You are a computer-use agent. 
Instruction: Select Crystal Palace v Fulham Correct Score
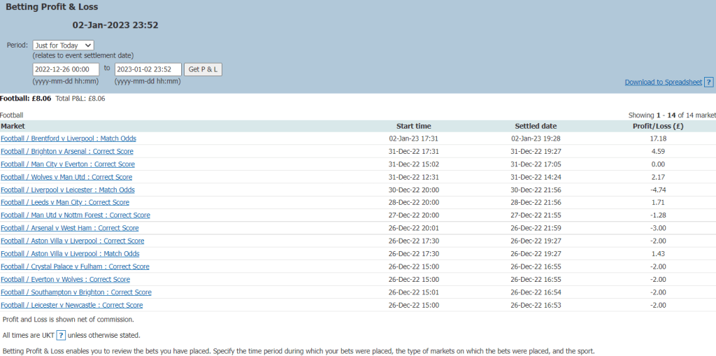75,266
